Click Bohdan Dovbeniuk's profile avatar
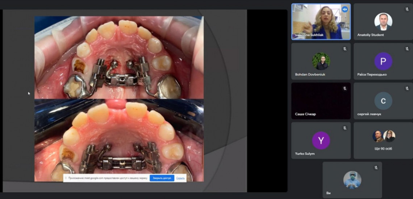The image size is (413, 199). [x=321, y=61]
